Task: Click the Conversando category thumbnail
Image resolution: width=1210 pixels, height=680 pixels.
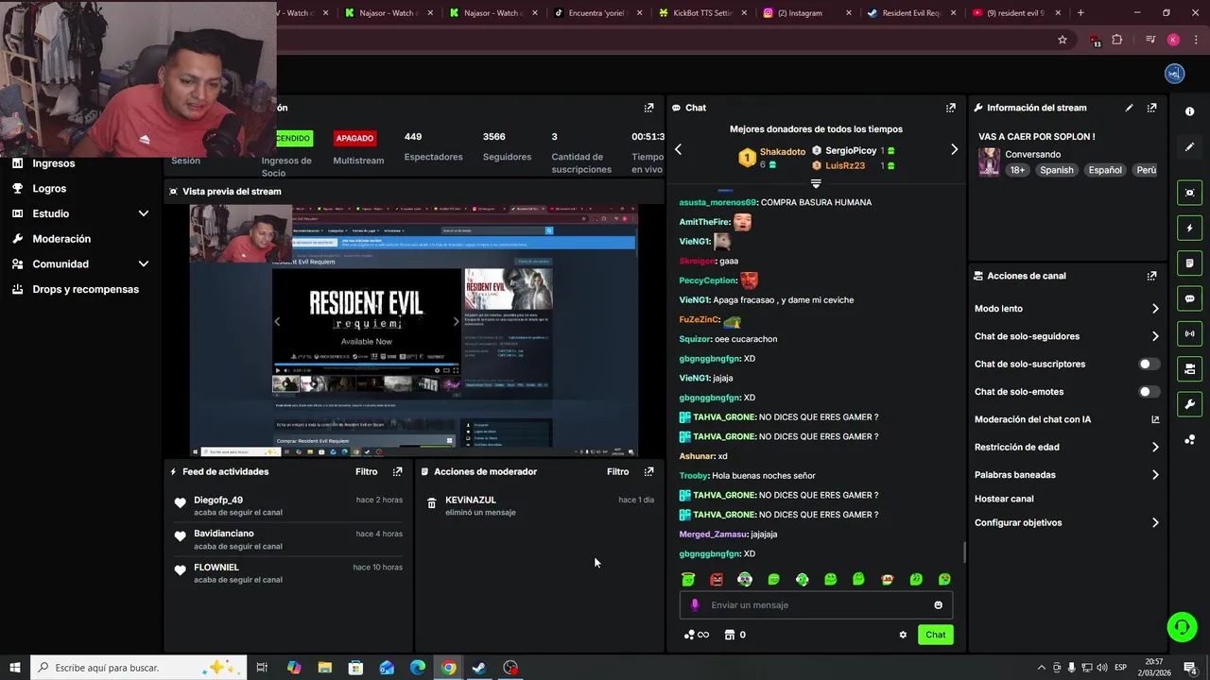Action: pyautogui.click(x=989, y=161)
